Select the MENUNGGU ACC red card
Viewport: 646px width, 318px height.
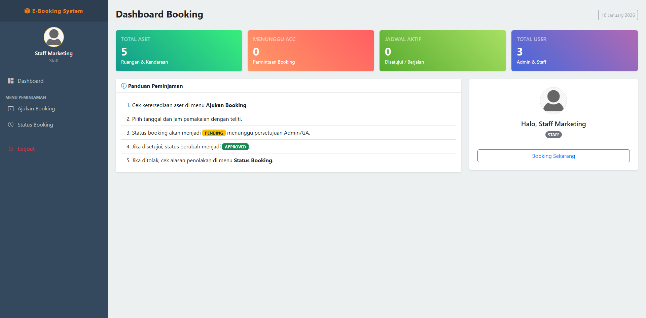coord(311,50)
